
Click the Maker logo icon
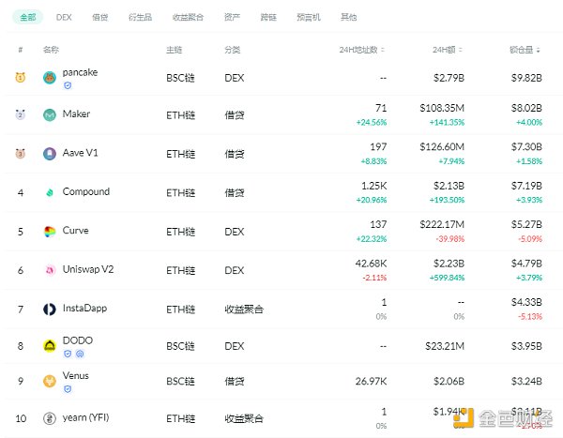pyautogui.click(x=49, y=115)
